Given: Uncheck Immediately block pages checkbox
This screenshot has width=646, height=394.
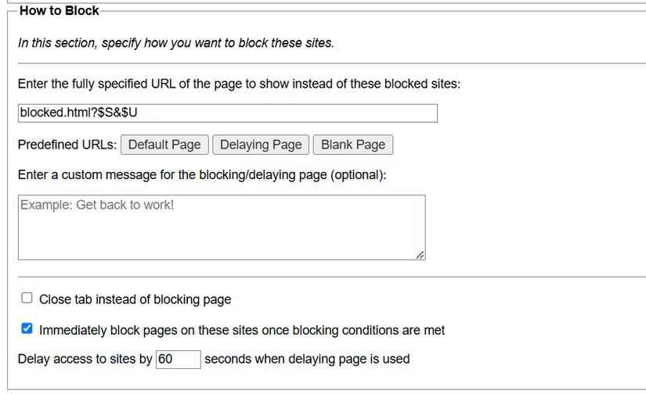Looking at the screenshot, I should point(27,329).
